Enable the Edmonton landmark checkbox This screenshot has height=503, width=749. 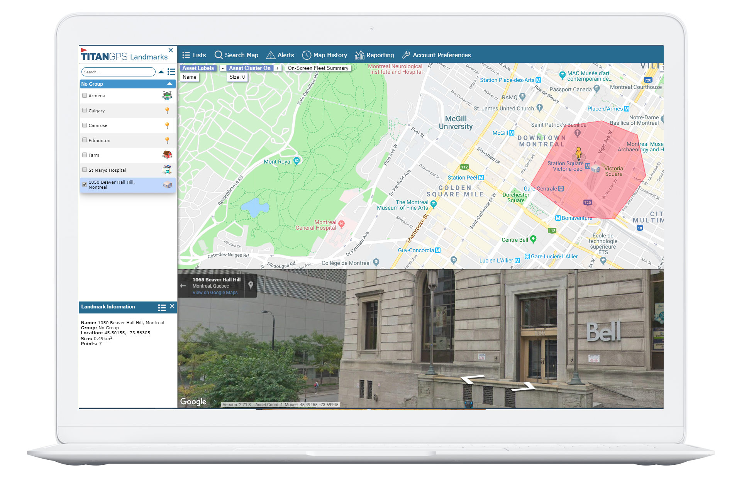point(85,140)
